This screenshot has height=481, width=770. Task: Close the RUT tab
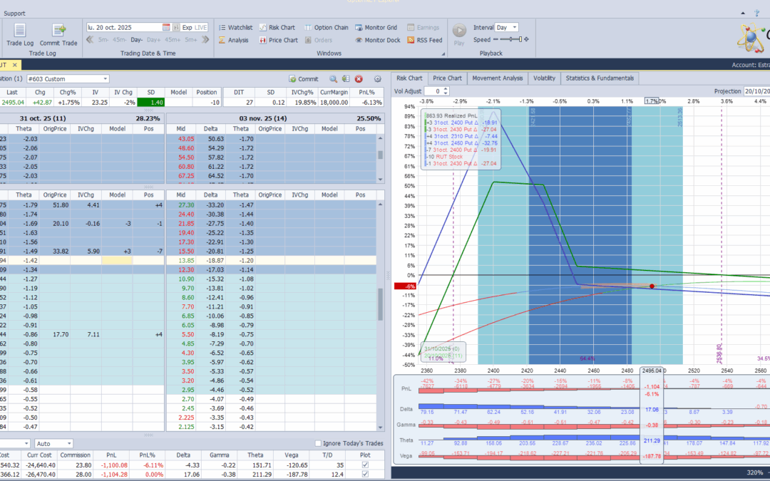point(15,65)
